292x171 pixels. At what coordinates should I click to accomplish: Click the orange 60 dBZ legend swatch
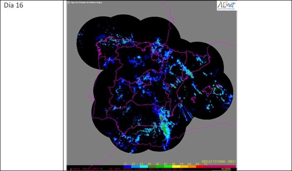(192, 166)
